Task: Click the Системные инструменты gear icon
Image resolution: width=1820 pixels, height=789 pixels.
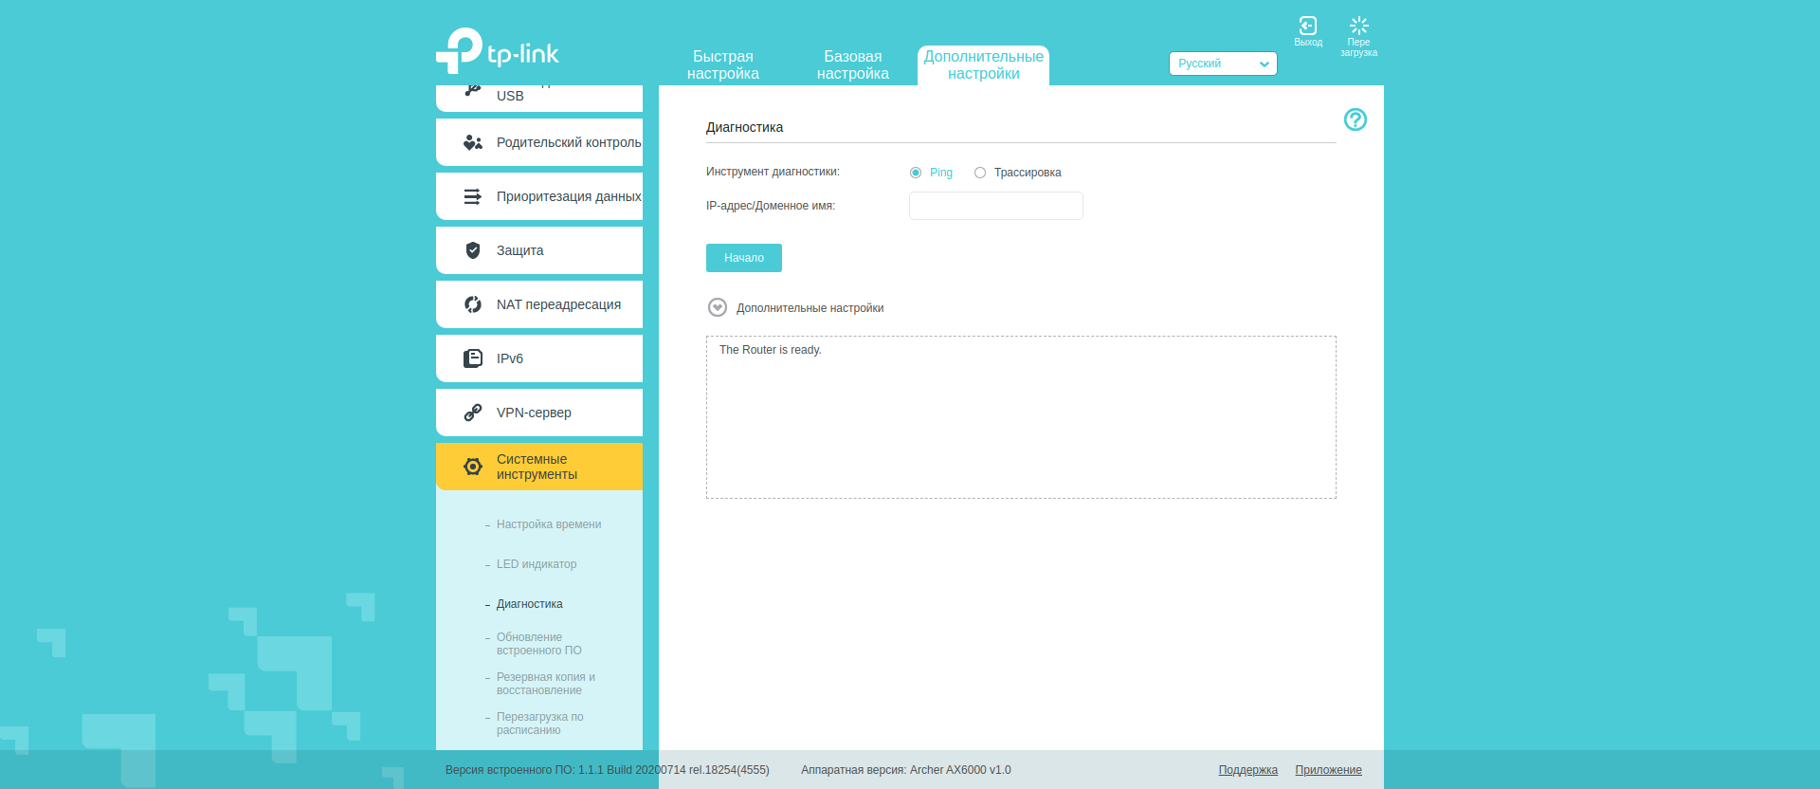Action: (473, 467)
